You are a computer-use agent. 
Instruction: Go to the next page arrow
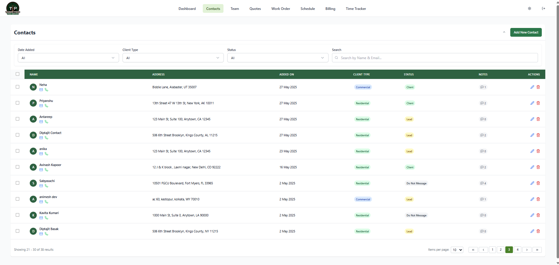(x=527, y=250)
